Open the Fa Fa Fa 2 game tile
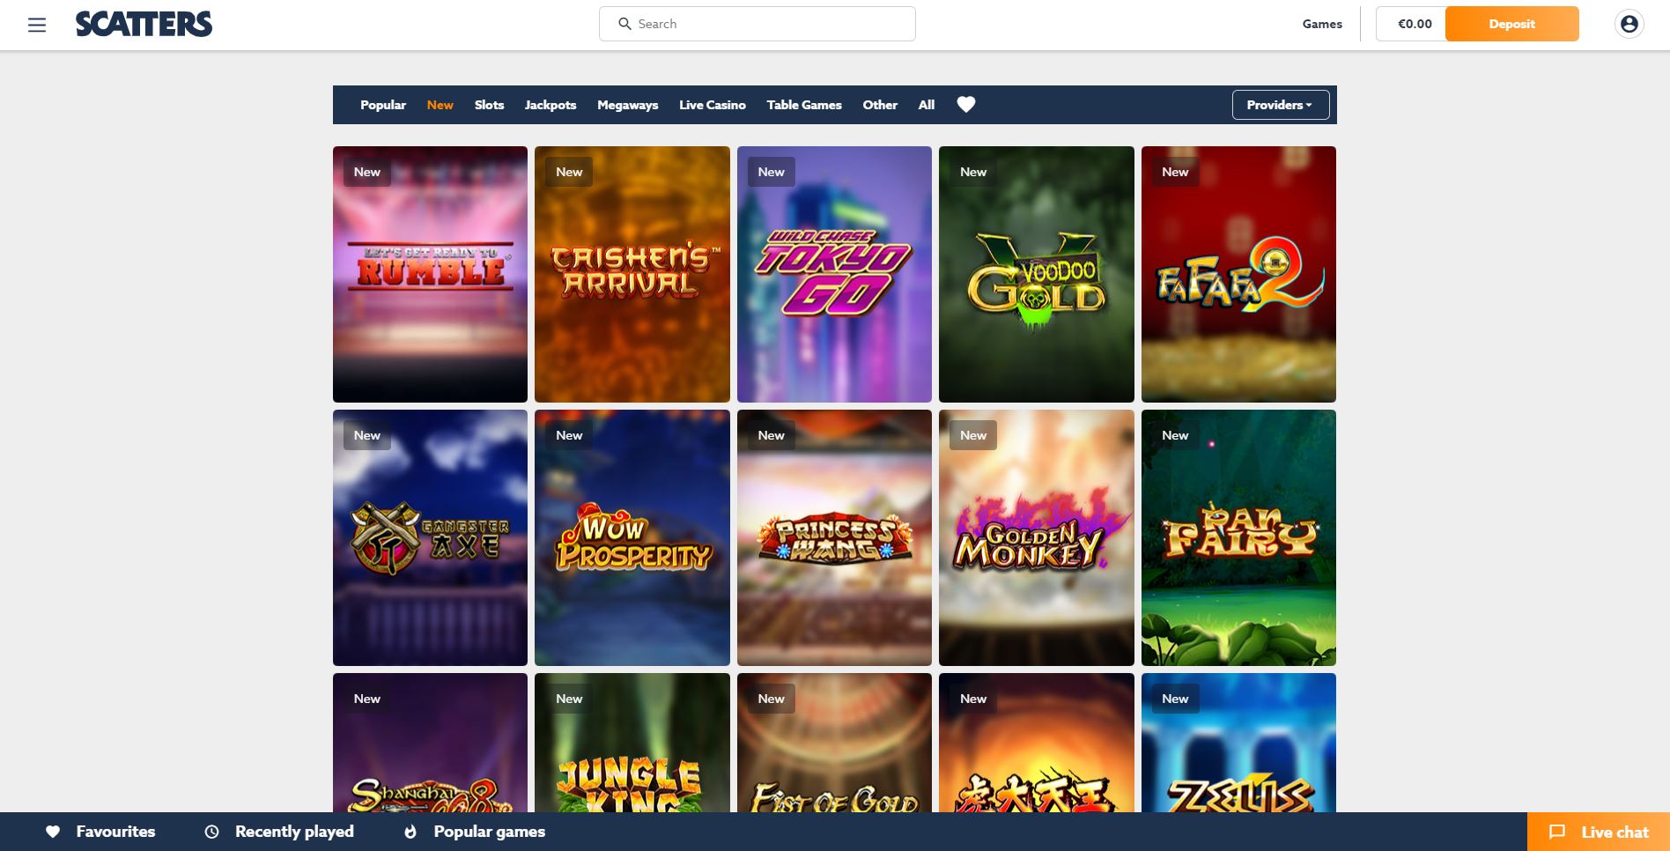The width and height of the screenshot is (1670, 851). click(x=1238, y=274)
